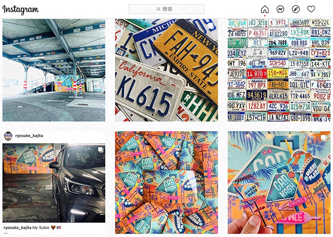Viewport: 333px width, 237px height.
Task: Focus the 検索 search field
Action: point(166,9)
